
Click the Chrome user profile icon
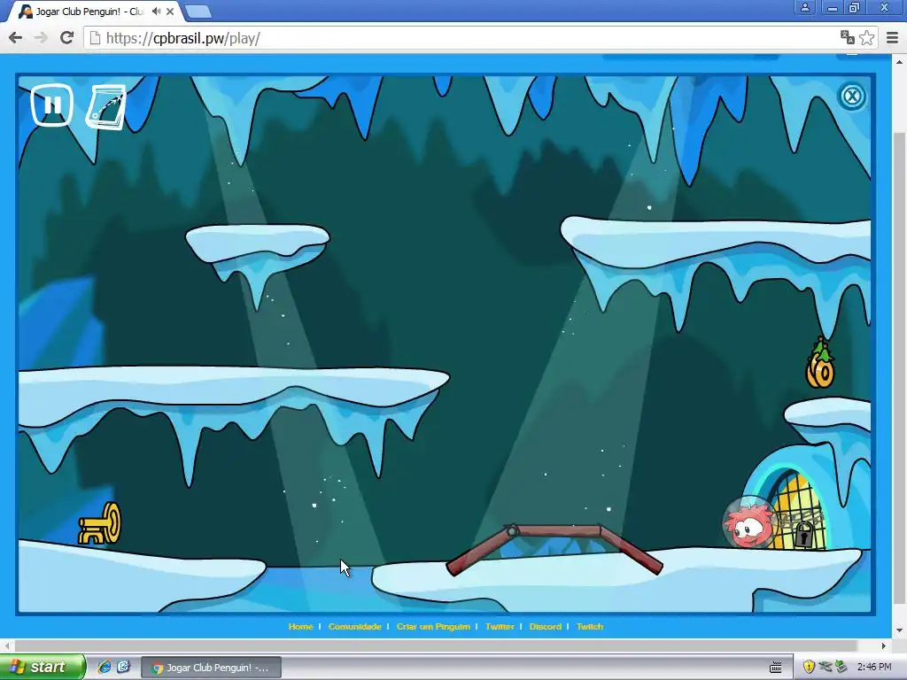pyautogui.click(x=804, y=7)
